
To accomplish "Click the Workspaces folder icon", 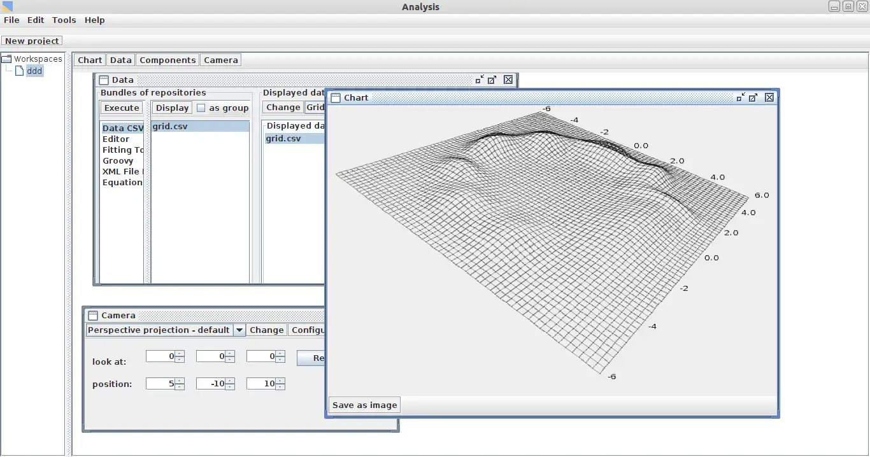I will 7,59.
